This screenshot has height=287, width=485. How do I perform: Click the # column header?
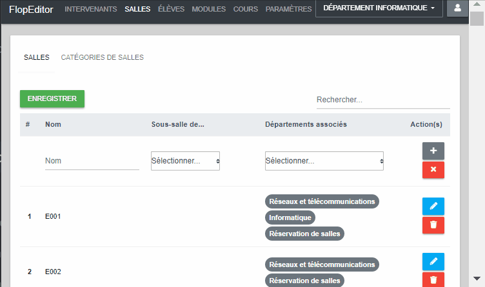coord(28,124)
